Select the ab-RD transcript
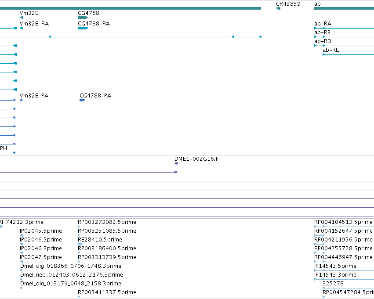 323,41
